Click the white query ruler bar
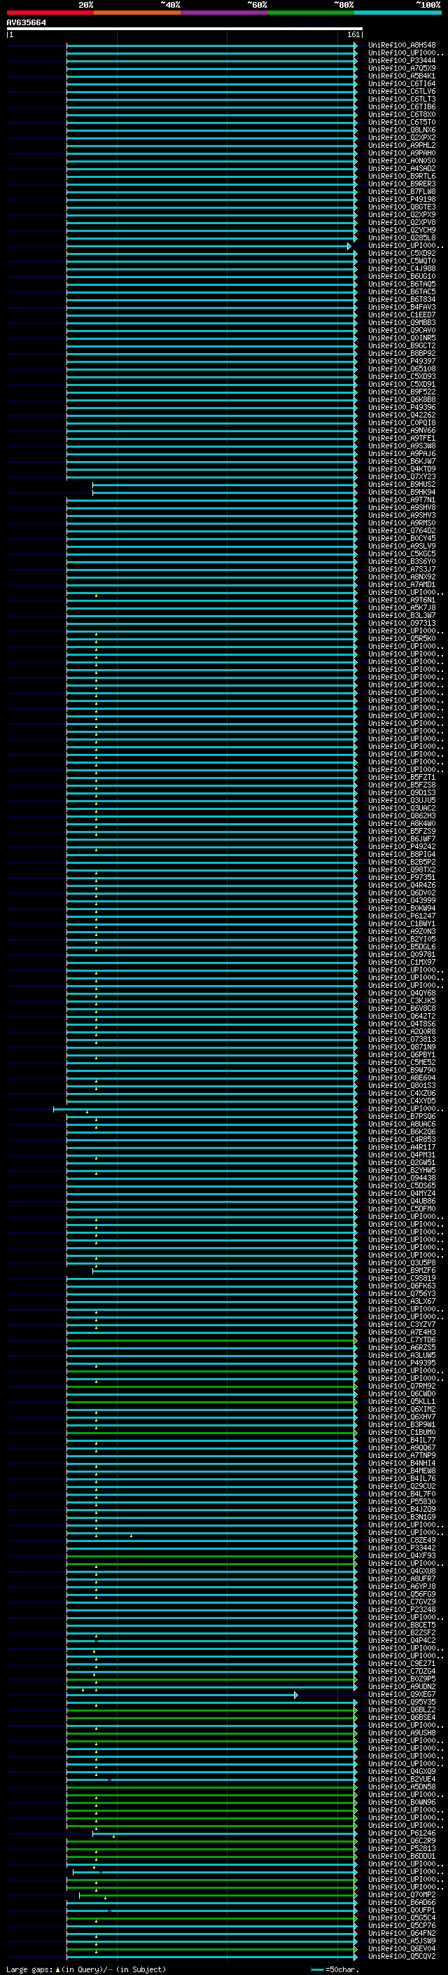Image resolution: width=448 pixels, height=1975 pixels. point(185,29)
